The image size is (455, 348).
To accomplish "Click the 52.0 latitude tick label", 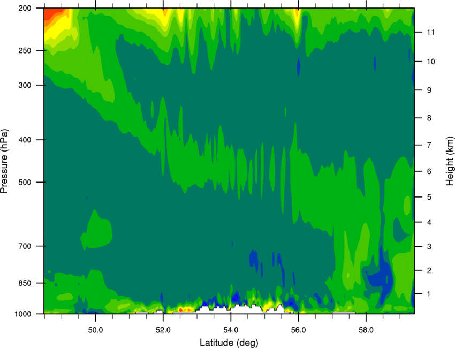I will [163, 330].
